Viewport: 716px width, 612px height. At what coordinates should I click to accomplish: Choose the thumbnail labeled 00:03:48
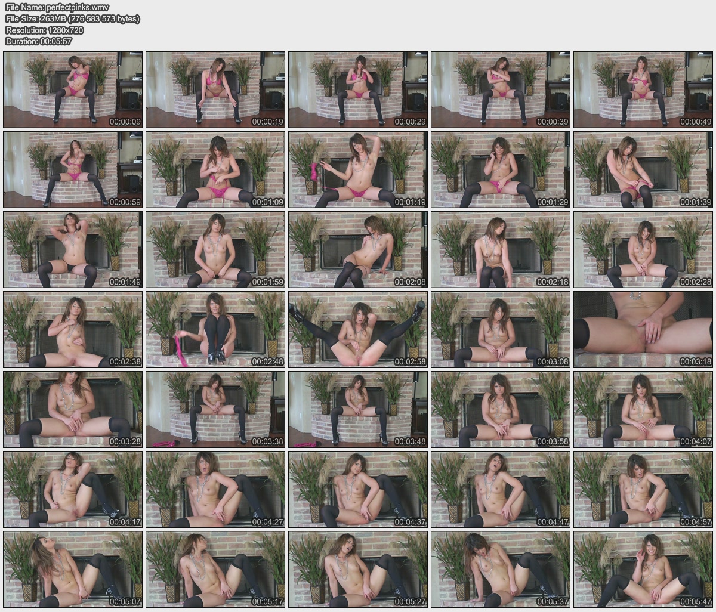[x=358, y=409]
